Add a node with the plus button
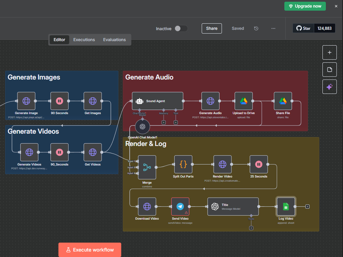The height and width of the screenshot is (257, 343). coord(329,52)
